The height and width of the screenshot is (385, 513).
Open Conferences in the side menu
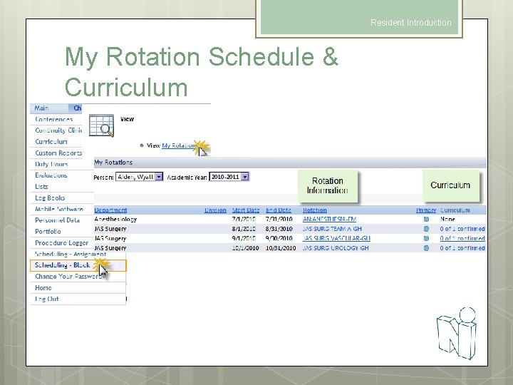[53, 119]
